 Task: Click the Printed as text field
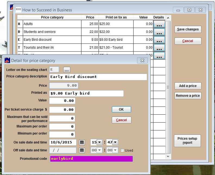pos(86,93)
